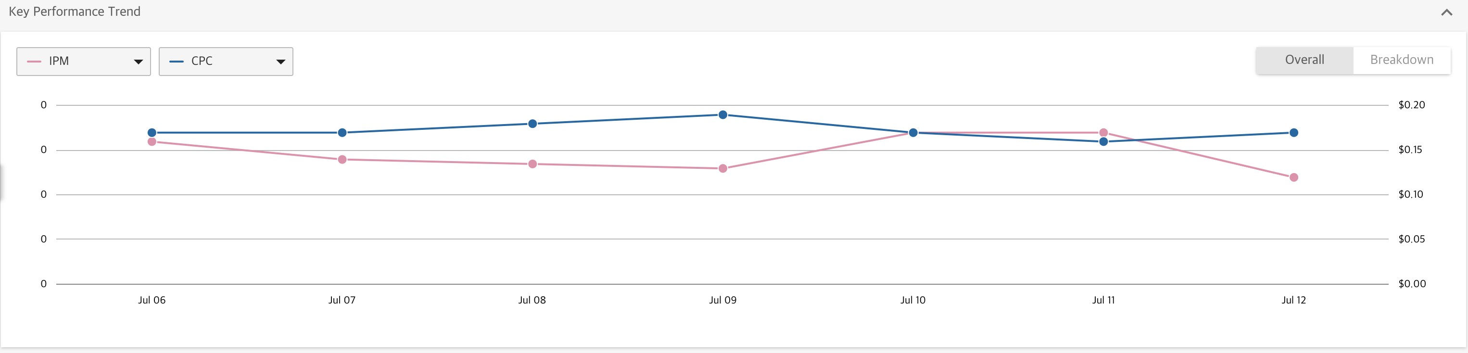This screenshot has width=1468, height=353.
Task: Select the blue CPC point for Jul 06
Action: (152, 133)
